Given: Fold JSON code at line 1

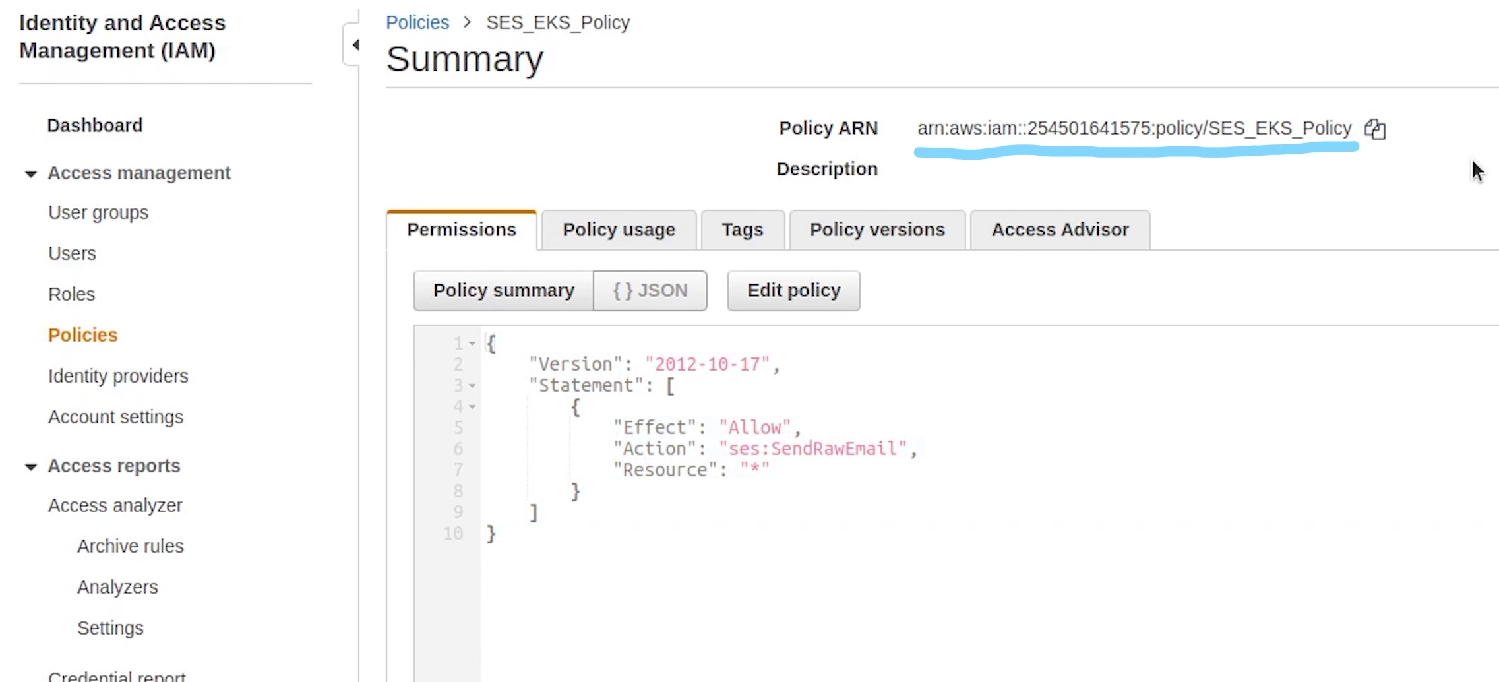Looking at the screenshot, I should (472, 344).
